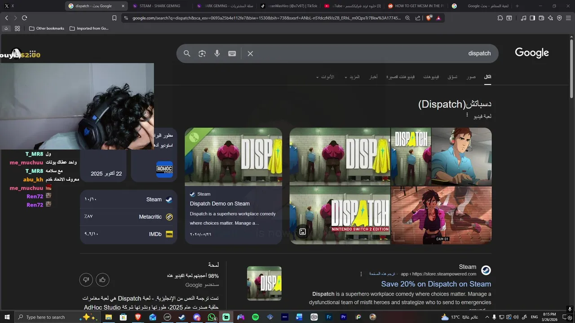Click the thumbs-up feedback icon
Screen dimensions: 575x323
102,280
